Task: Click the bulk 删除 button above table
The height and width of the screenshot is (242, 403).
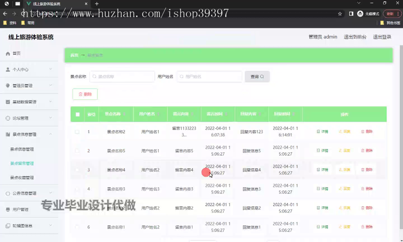Action: (x=85, y=94)
